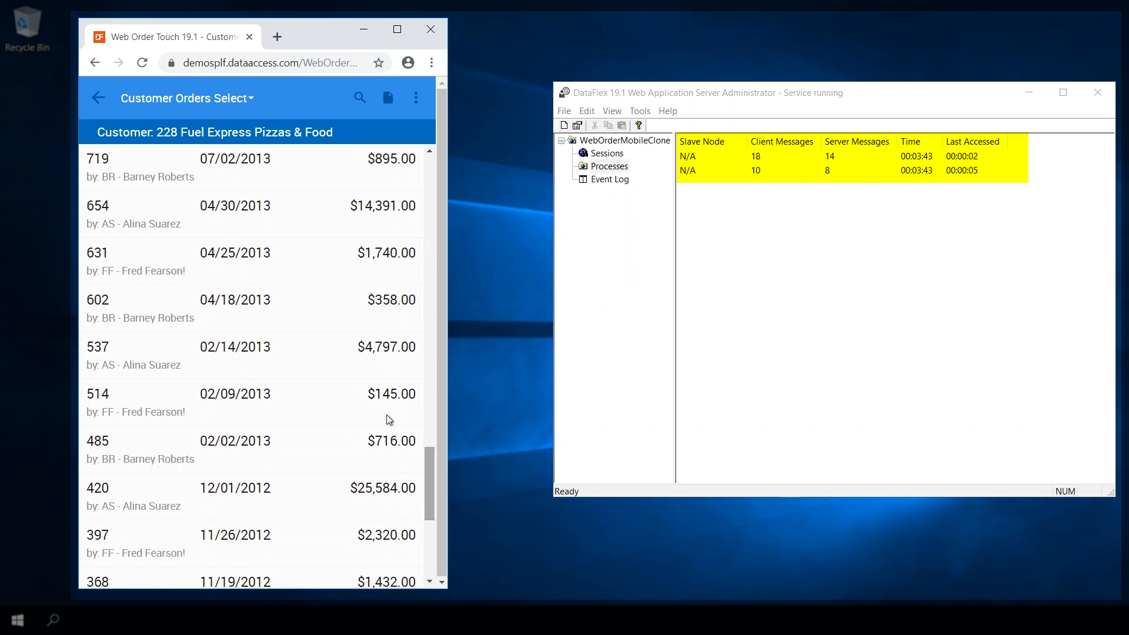1129x635 pixels.
Task: Click the yellow Help question mark icon
Action: 639,125
